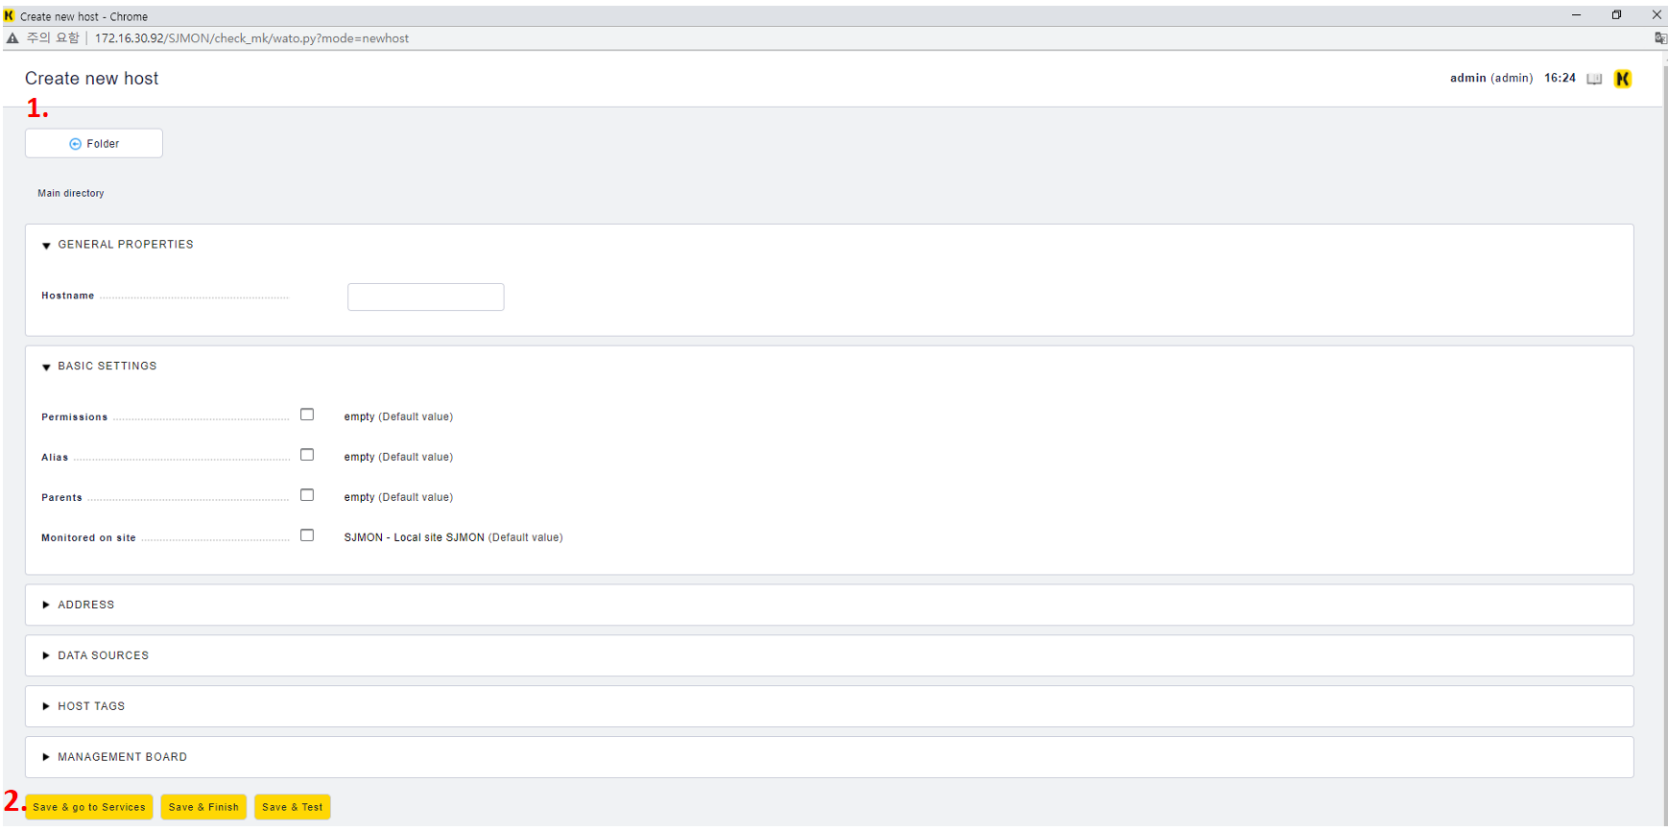Image resolution: width=1668 pixels, height=831 pixels.
Task: Open the inline help book icon
Action: click(x=1594, y=79)
